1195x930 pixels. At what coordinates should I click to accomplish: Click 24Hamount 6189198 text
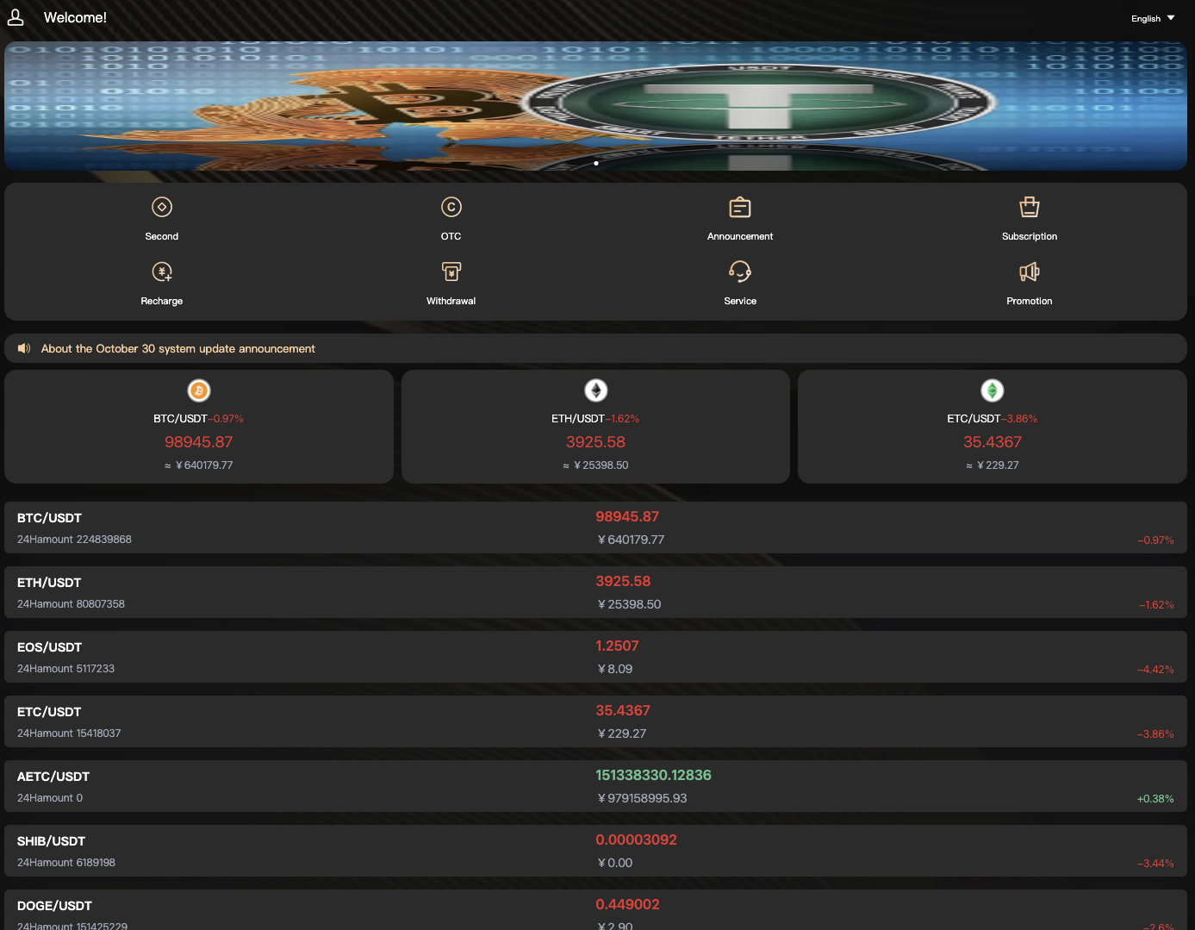pos(66,863)
